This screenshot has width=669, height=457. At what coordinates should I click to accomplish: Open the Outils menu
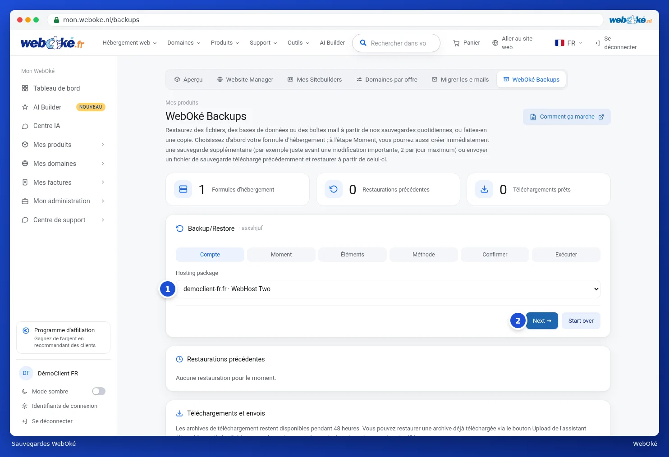click(x=298, y=43)
